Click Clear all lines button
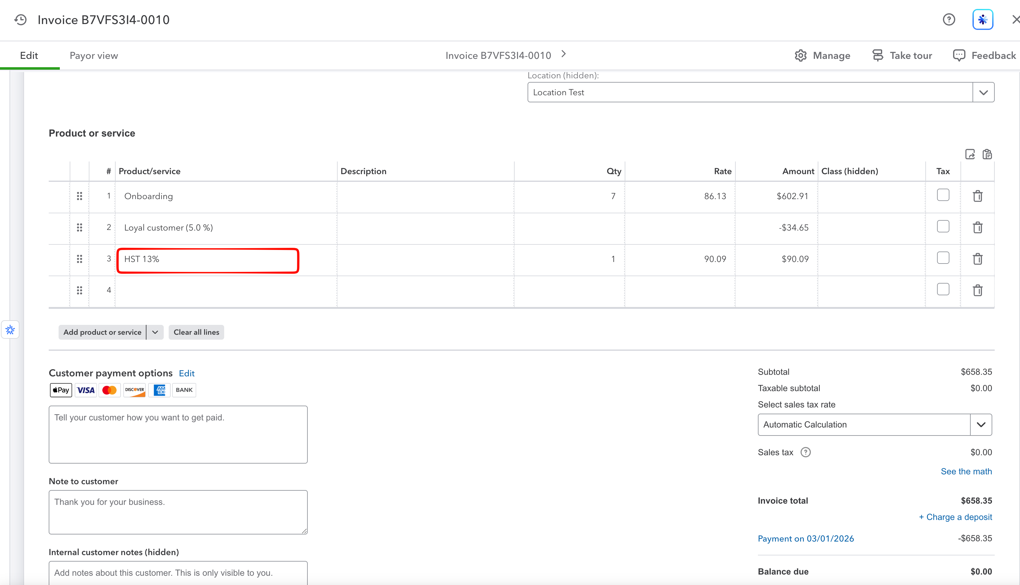The width and height of the screenshot is (1020, 585). [196, 332]
